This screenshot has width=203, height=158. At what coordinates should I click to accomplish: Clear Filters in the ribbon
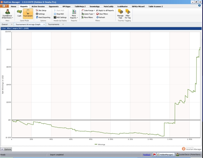102,14
